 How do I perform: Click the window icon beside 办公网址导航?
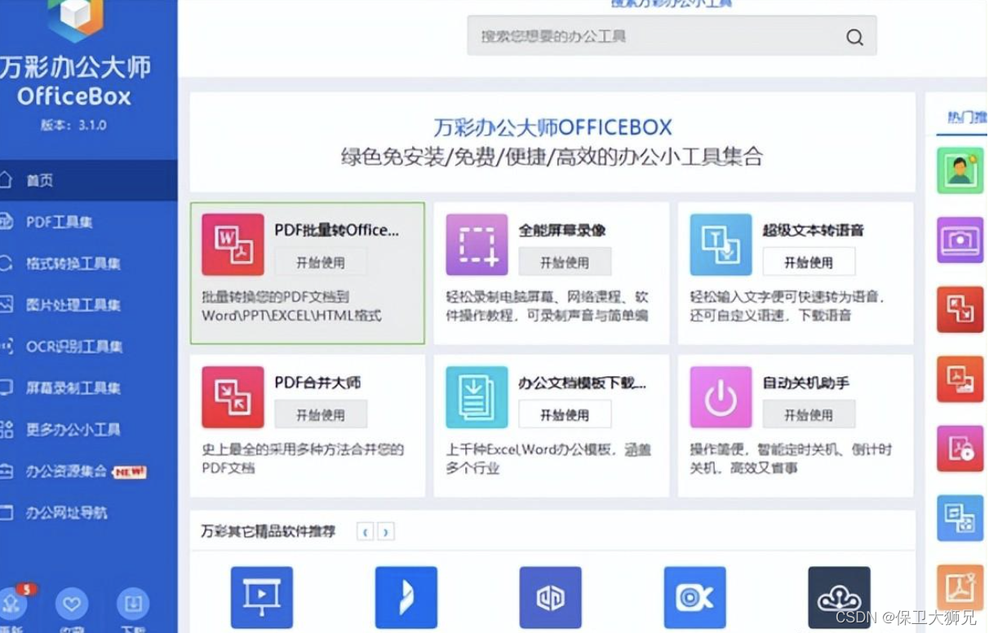(x=6, y=513)
